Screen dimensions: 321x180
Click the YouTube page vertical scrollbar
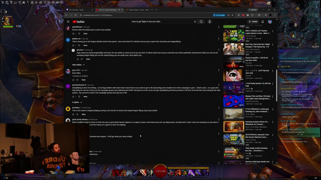[x=277, y=85]
